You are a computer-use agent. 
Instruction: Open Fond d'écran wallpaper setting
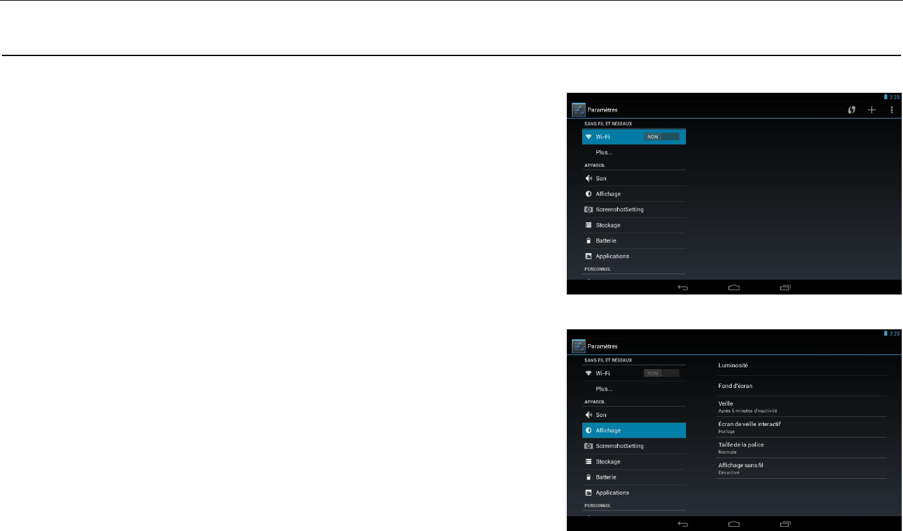point(801,386)
